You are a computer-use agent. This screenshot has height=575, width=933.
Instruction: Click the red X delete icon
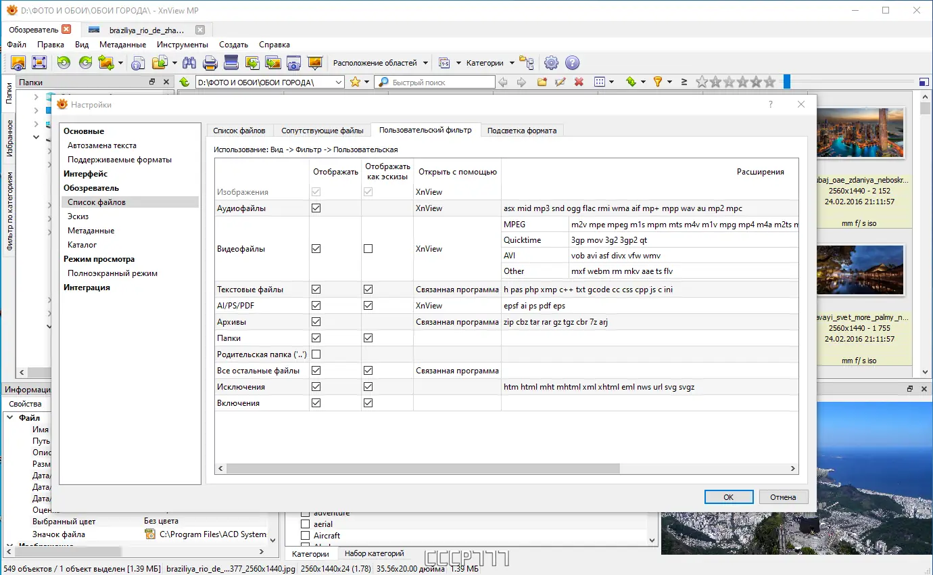(x=579, y=82)
